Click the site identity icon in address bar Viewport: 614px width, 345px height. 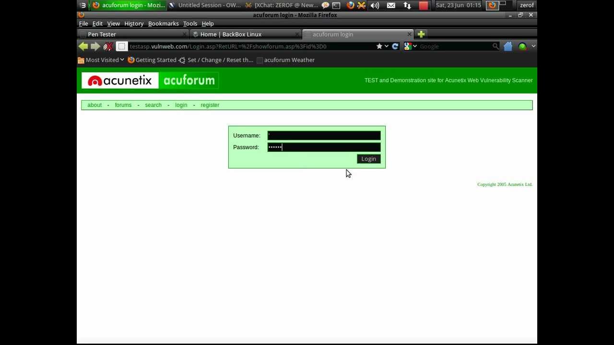tap(121, 46)
